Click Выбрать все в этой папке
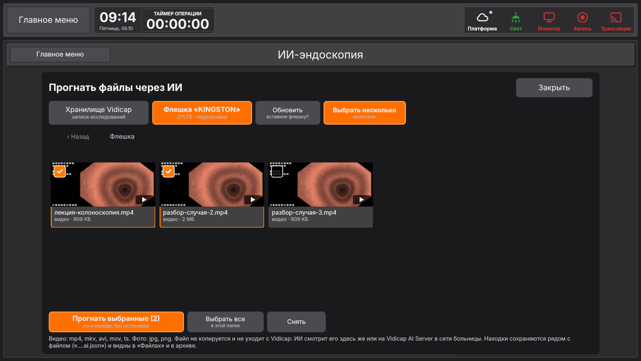 [225, 322]
